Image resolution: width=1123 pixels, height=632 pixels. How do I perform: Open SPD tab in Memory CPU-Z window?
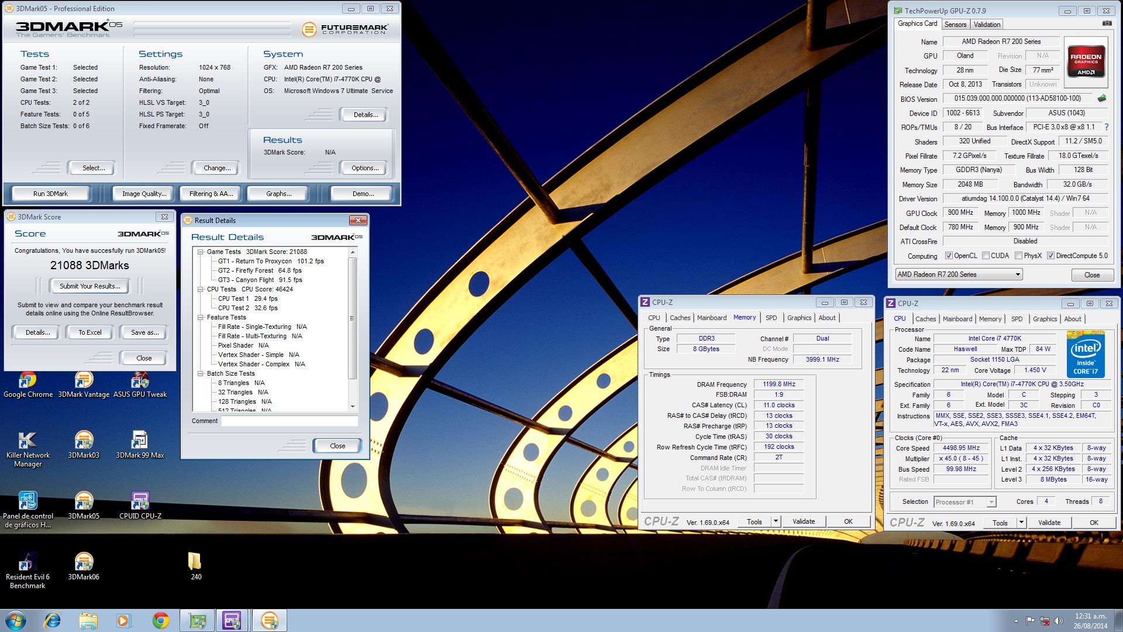click(x=771, y=318)
